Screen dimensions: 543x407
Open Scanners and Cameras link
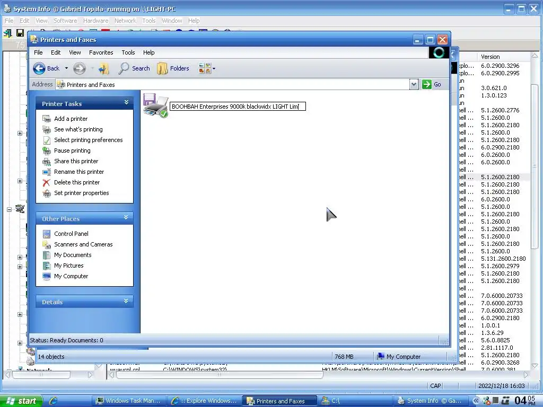tap(83, 244)
